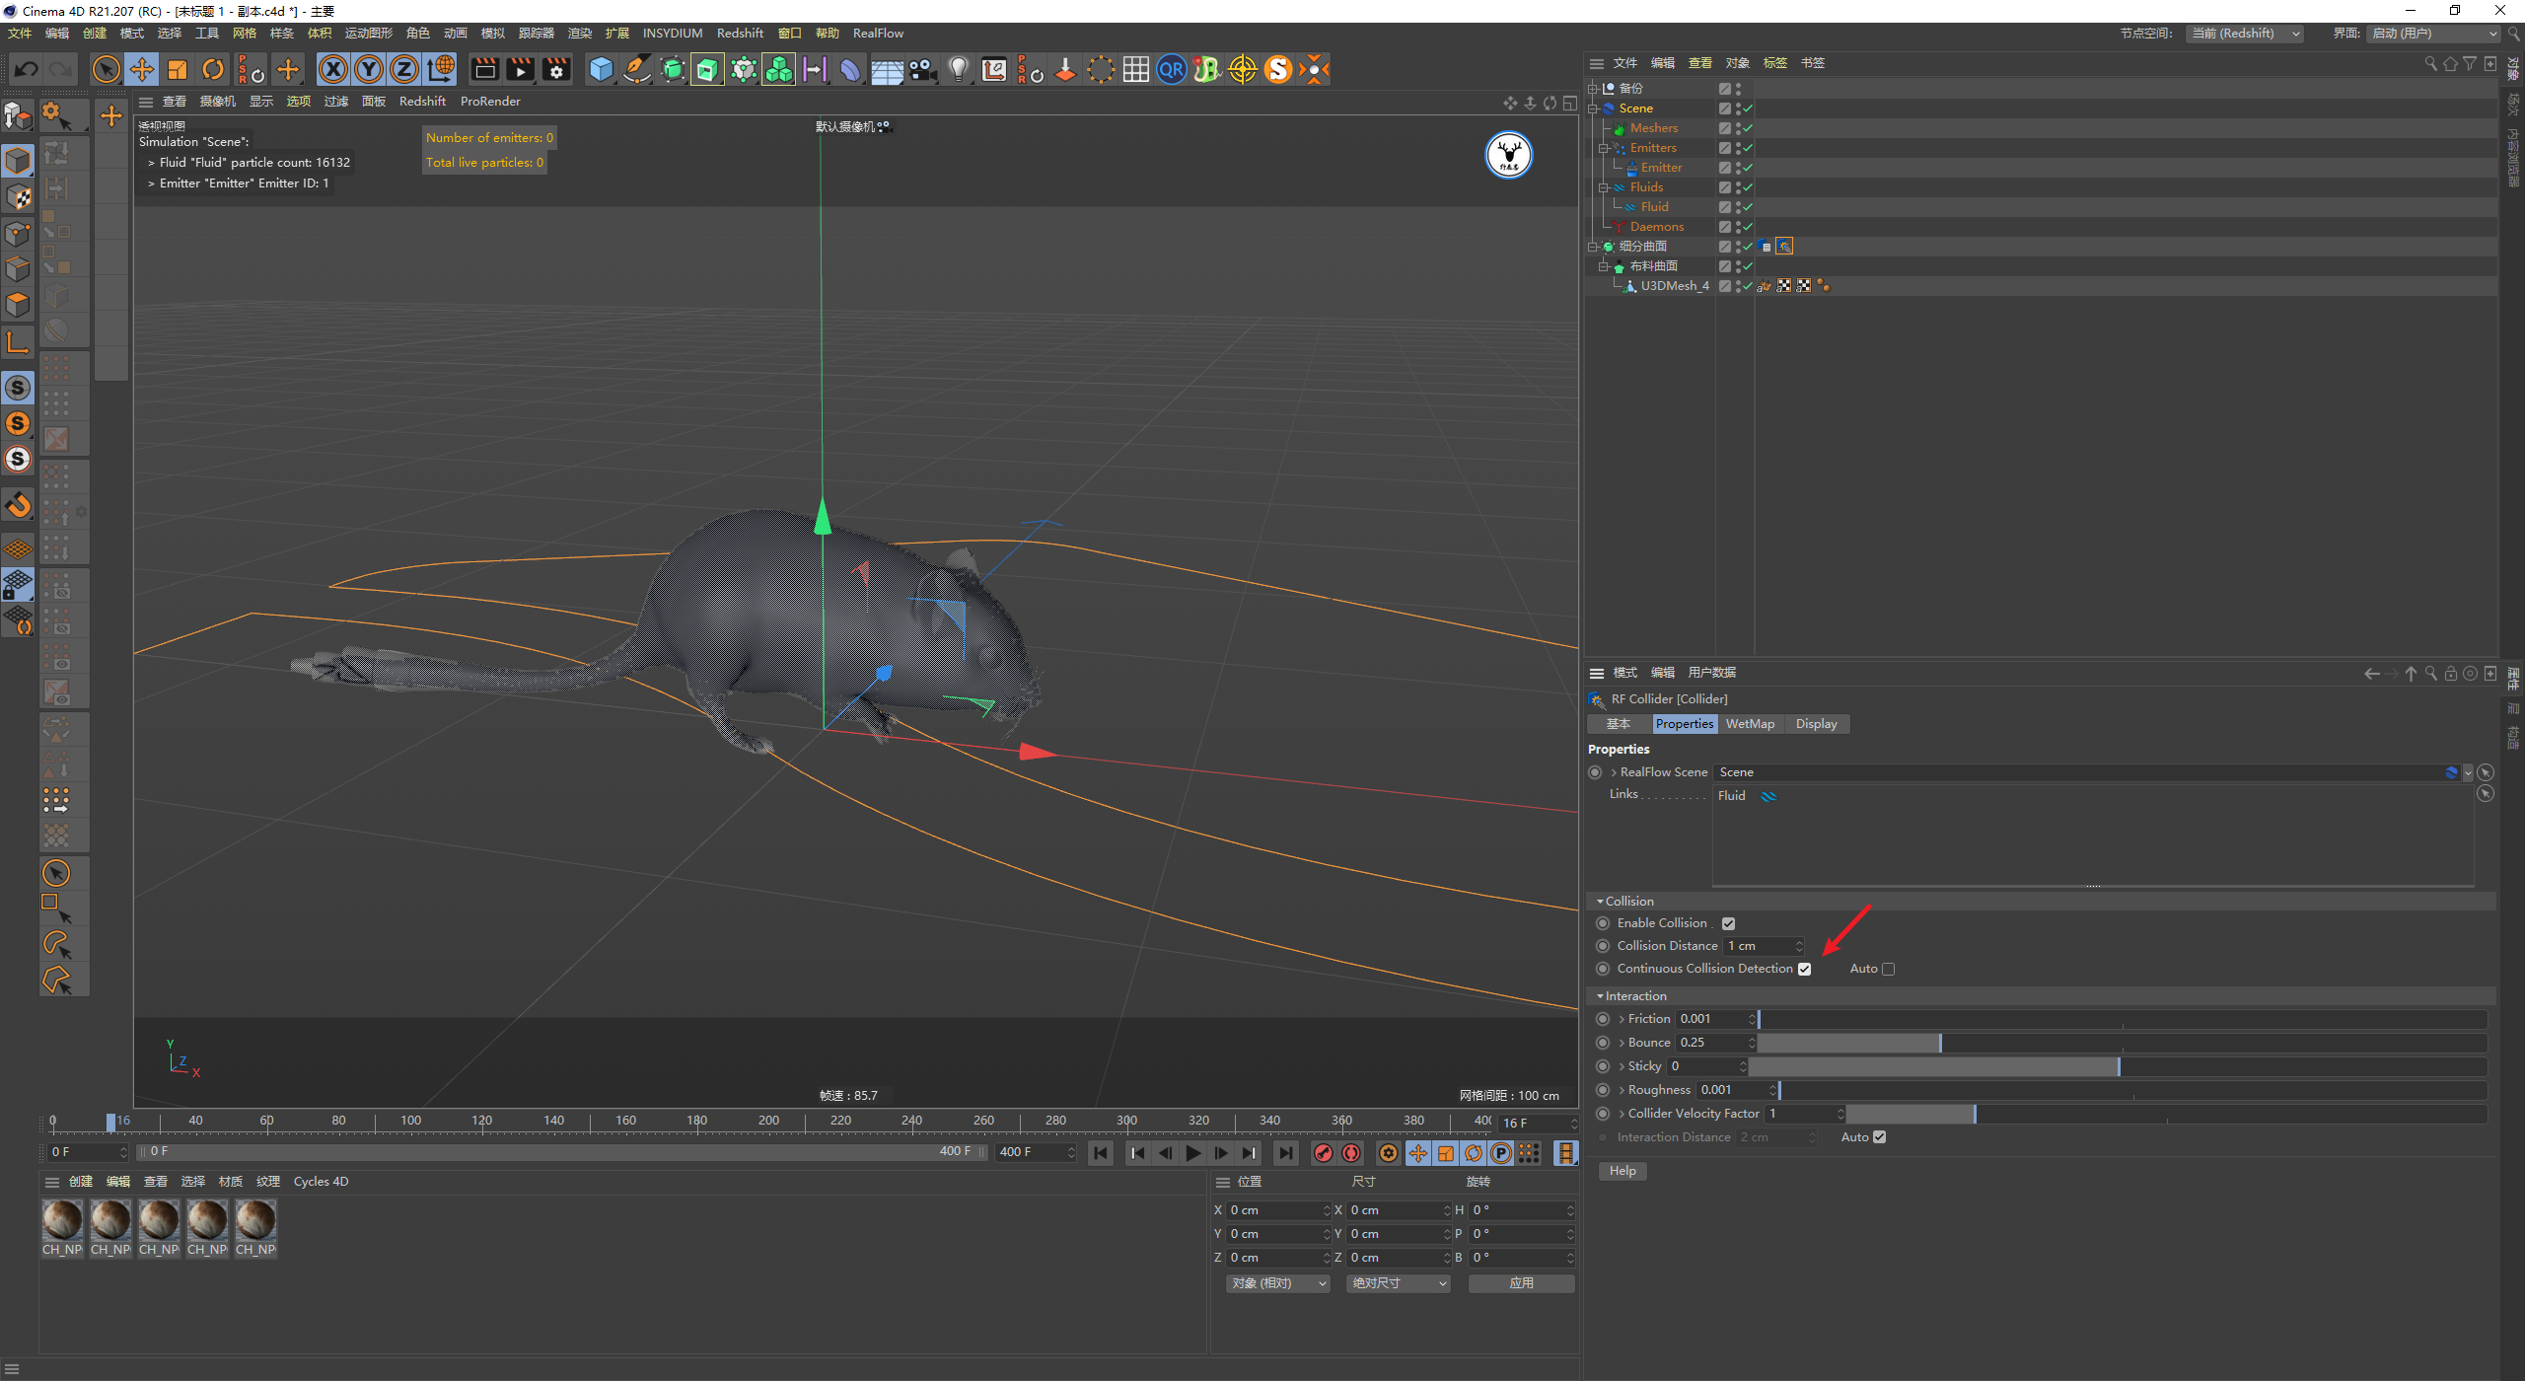Open the 节点空间 Redshift dropdown
Viewport: 2525px width, 1381px height.
pyautogui.click(x=2245, y=34)
